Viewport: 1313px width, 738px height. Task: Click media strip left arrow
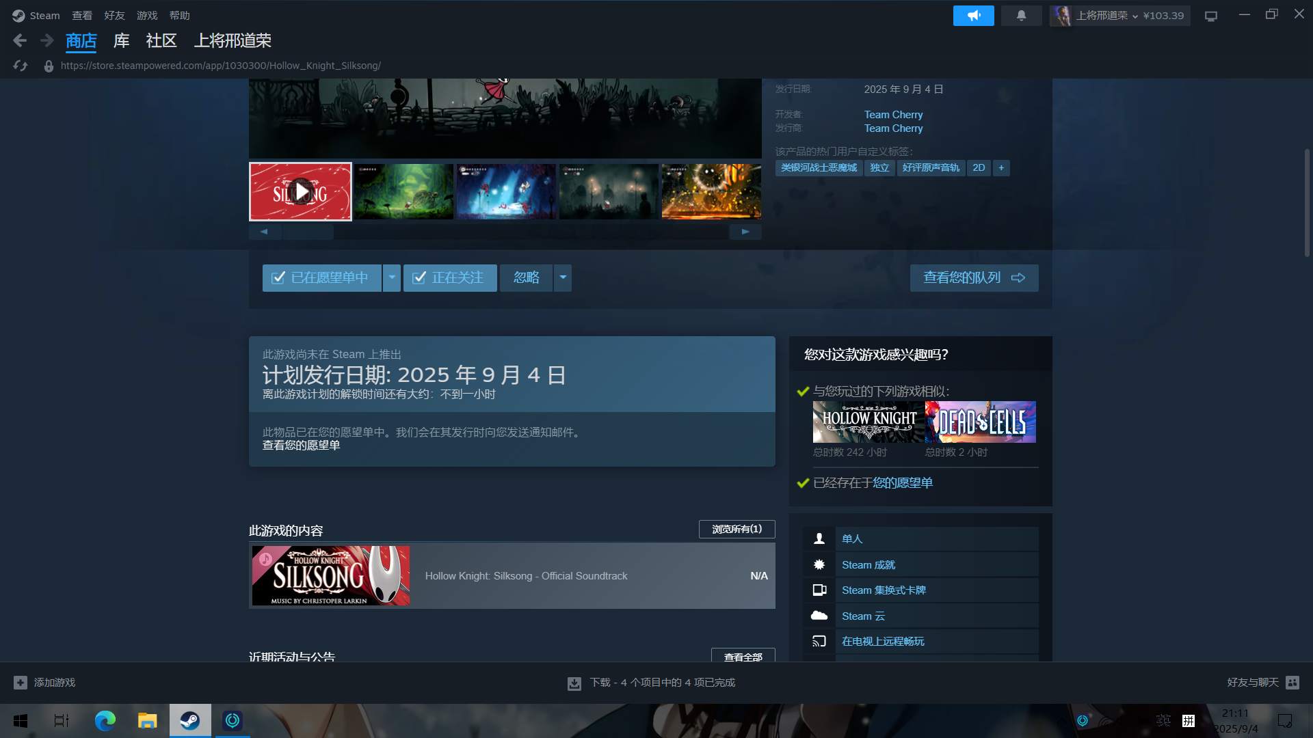click(x=264, y=232)
